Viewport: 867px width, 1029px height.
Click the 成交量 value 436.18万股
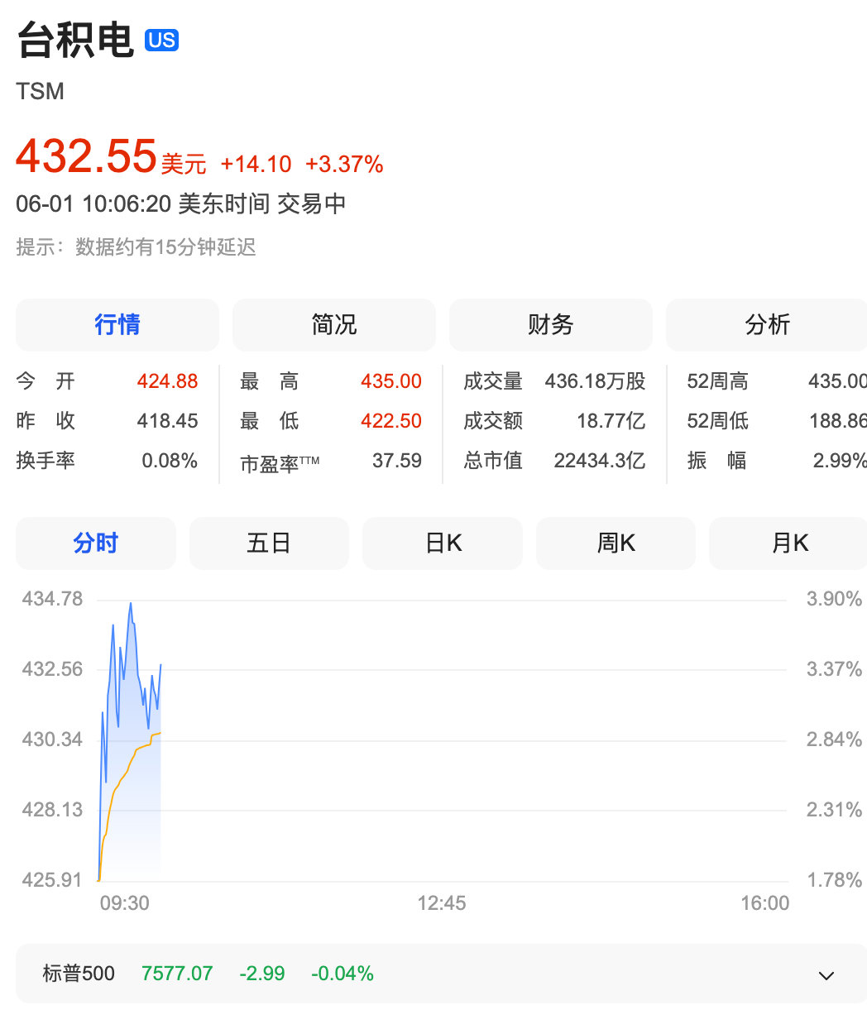pyautogui.click(x=595, y=381)
